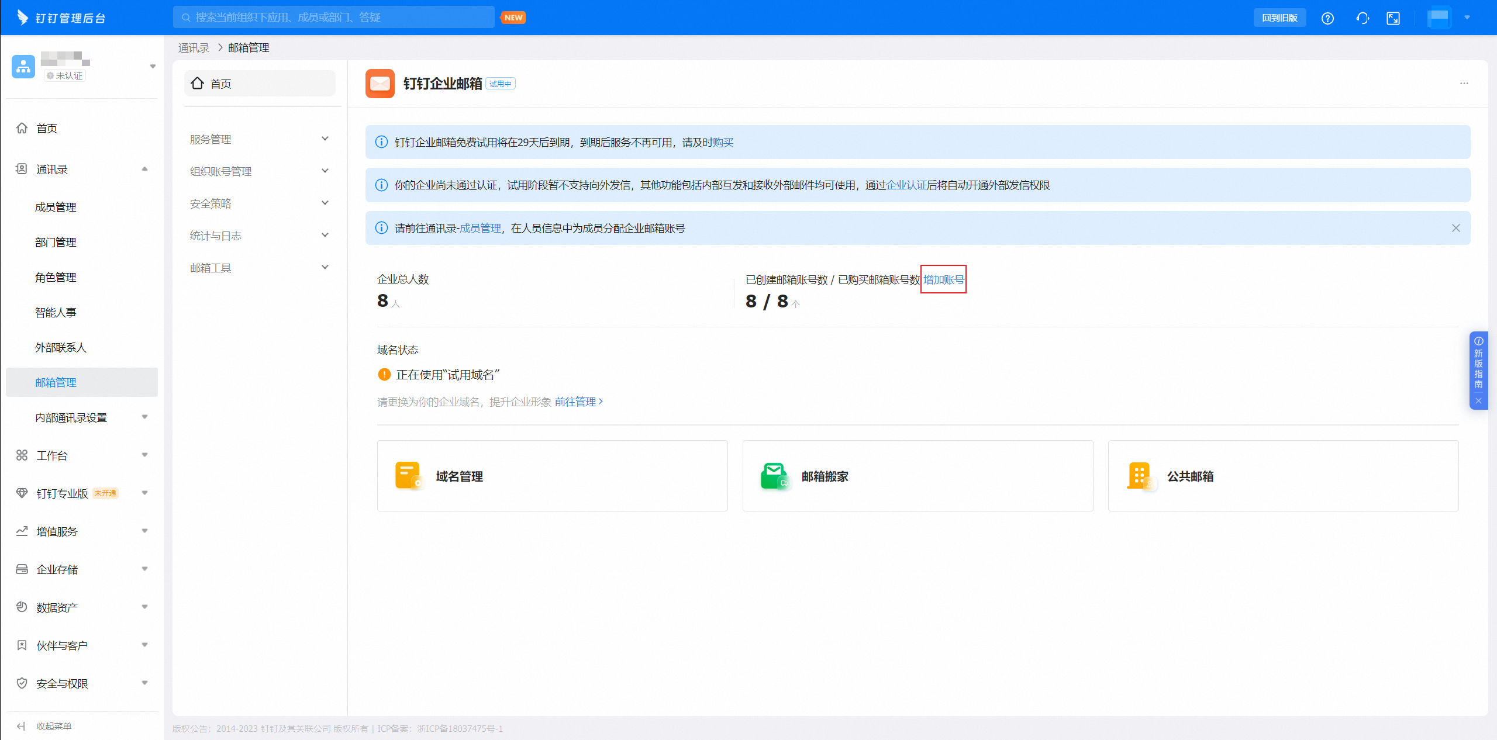Close the 成员管理 notice banner
The width and height of the screenshot is (1497, 740).
(x=1456, y=228)
